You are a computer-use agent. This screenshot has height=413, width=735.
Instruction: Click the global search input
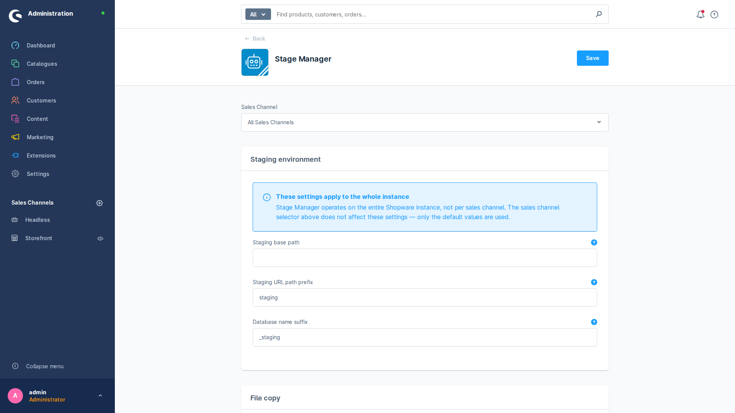pyautogui.click(x=433, y=14)
